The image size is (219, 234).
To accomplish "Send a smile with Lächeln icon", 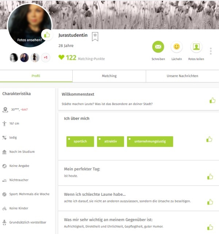I will coord(177,47).
